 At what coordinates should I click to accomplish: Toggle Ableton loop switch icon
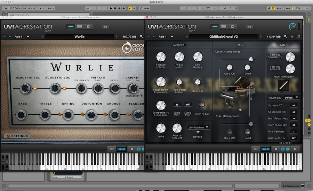(209, 8)
